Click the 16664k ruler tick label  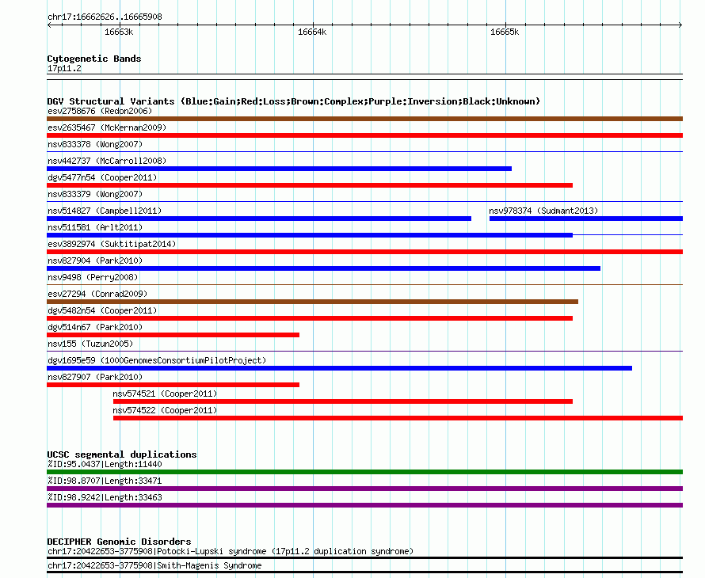tap(312, 32)
